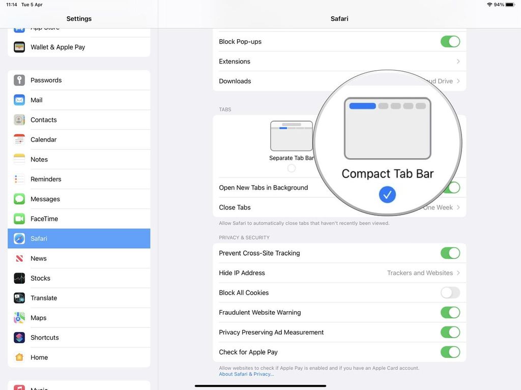The width and height of the screenshot is (521, 390).
Task: Select the FaceTime icon in the sidebar
Action: click(19, 219)
